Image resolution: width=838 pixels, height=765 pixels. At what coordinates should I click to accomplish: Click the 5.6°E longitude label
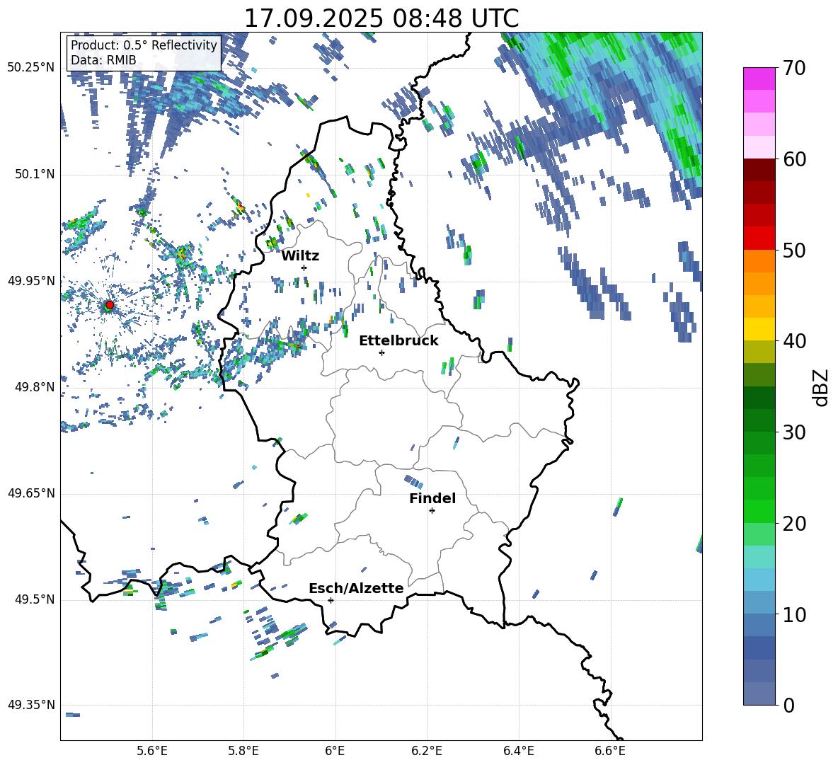click(152, 751)
